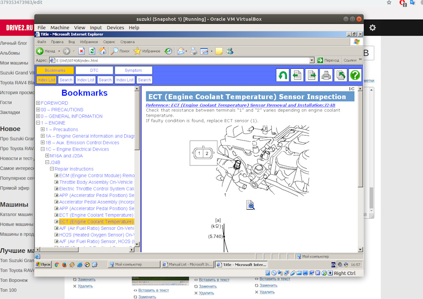Image resolution: width=423 pixels, height=299 pixels.
Task: Click the IE Stop toolbar icon
Action: pos(82,51)
